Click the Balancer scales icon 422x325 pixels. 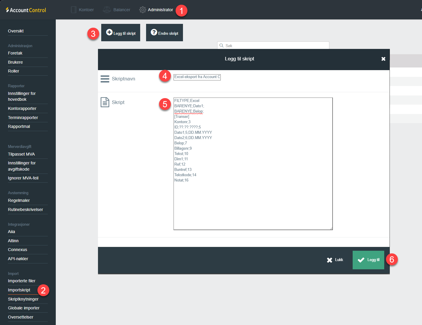tap(107, 10)
